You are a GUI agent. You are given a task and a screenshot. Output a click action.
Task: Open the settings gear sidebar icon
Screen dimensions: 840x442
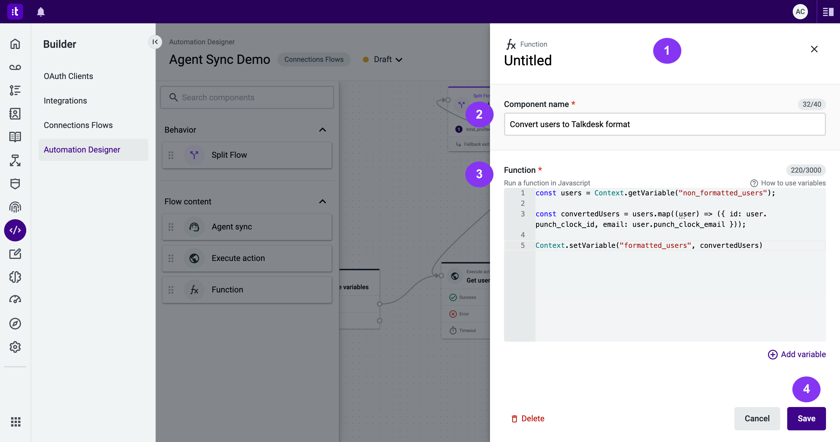tap(15, 347)
